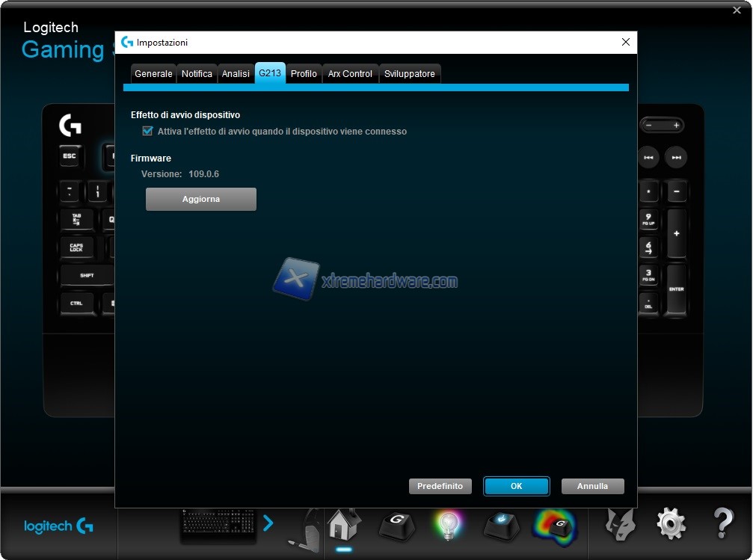This screenshot has width=753, height=560.
Task: Select the G-key customization keycap icon
Action: 397,526
